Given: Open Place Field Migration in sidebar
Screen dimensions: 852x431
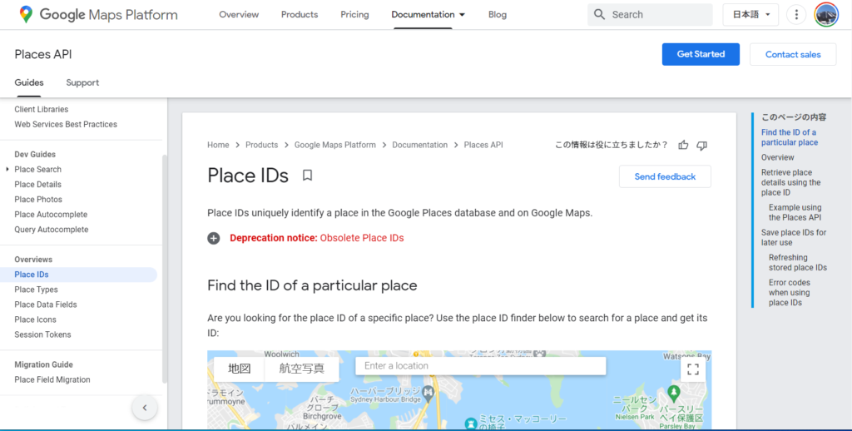Looking at the screenshot, I should click(52, 380).
